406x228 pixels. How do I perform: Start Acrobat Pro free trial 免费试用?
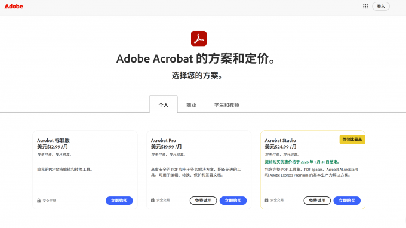(203, 201)
